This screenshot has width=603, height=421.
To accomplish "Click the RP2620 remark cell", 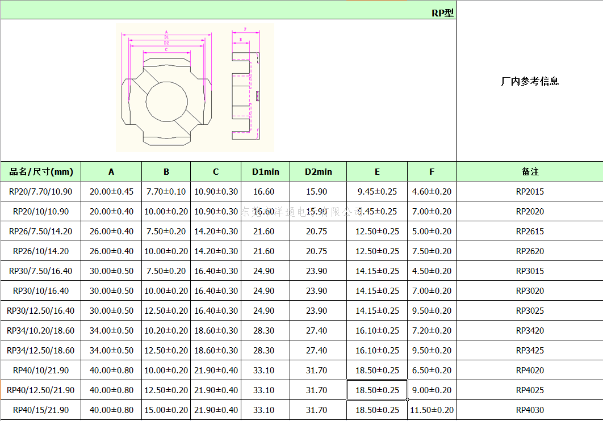I will coord(529,251).
